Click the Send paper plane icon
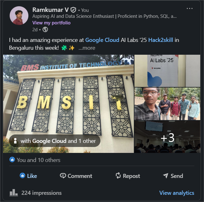Viewport: 204px width, 202px height. (x=166, y=176)
